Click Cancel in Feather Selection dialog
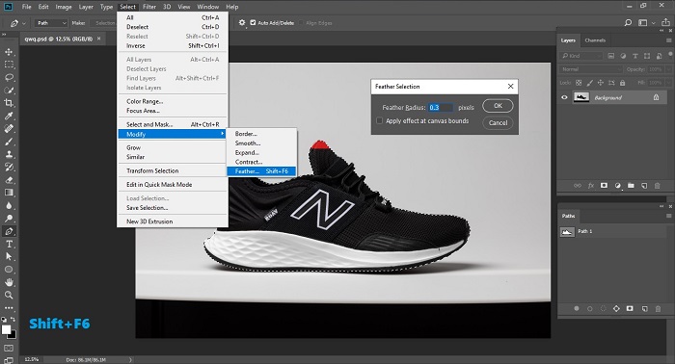 pyautogui.click(x=498, y=123)
